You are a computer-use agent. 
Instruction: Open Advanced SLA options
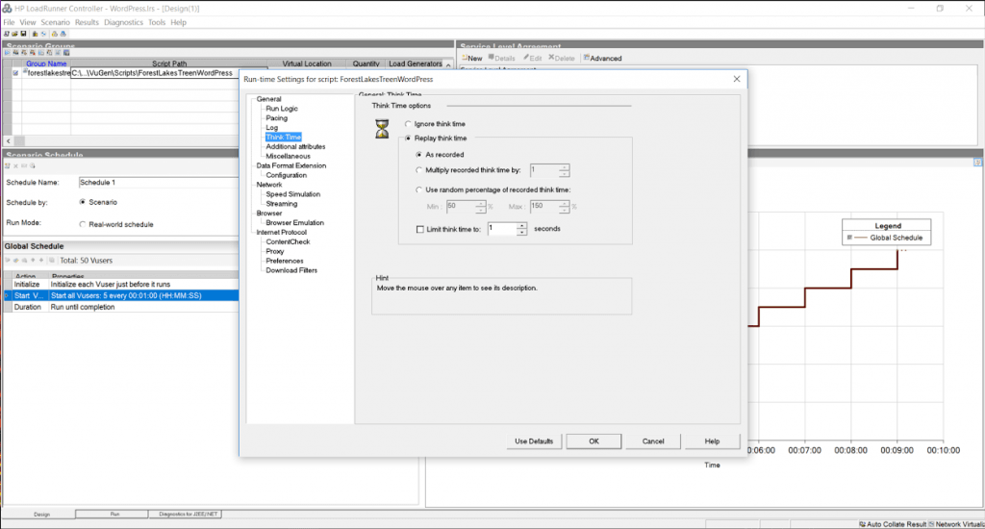point(602,58)
